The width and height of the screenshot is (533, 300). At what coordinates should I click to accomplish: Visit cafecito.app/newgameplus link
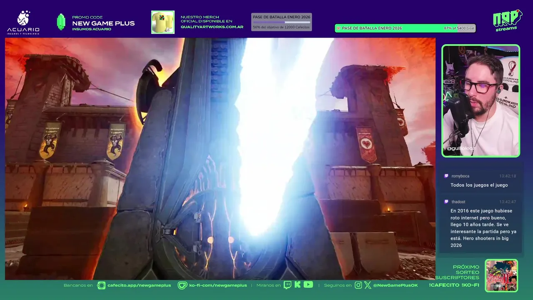[139, 285]
